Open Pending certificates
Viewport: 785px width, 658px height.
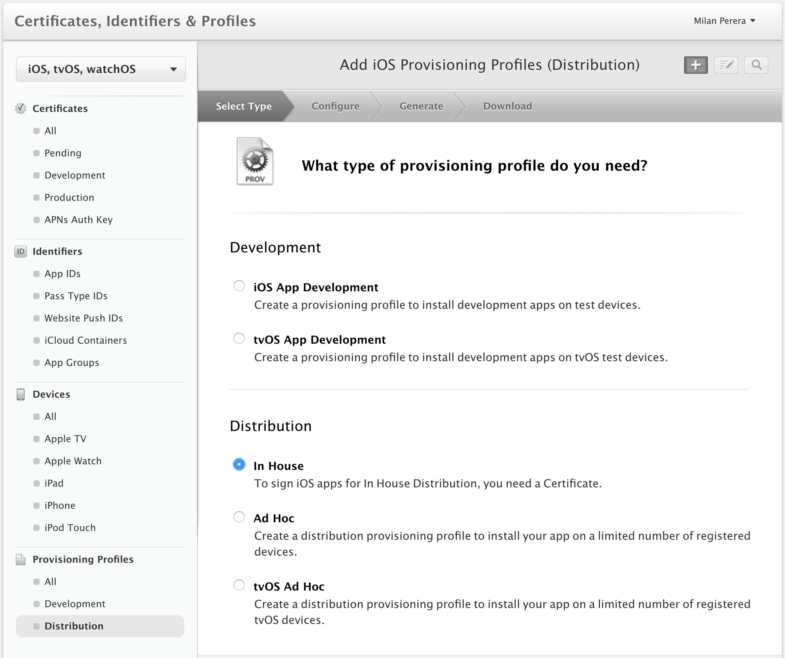tap(63, 153)
